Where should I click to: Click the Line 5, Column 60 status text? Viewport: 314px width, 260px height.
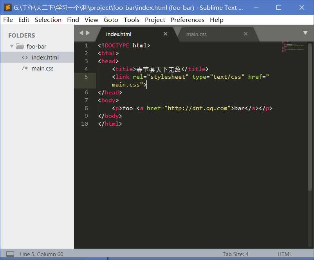coord(42,254)
